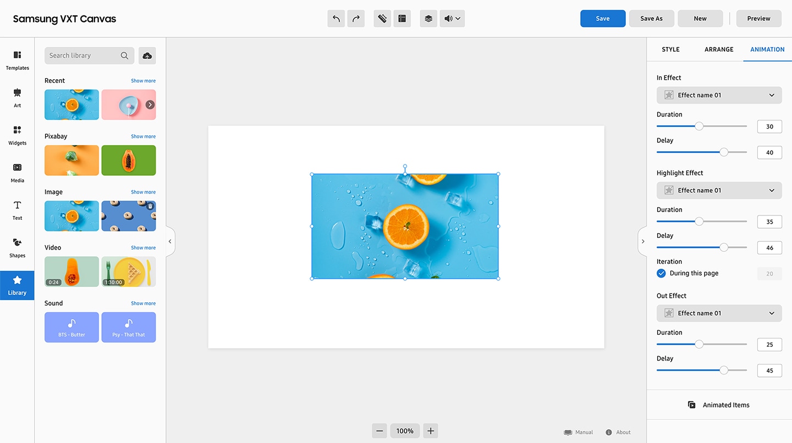Open the In Effect dropdown
This screenshot has width=792, height=443.
click(x=719, y=95)
